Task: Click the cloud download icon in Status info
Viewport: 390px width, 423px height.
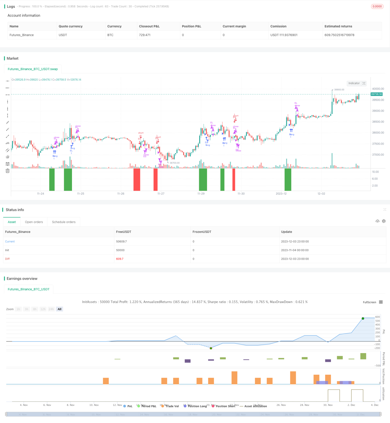Action: click(377, 221)
